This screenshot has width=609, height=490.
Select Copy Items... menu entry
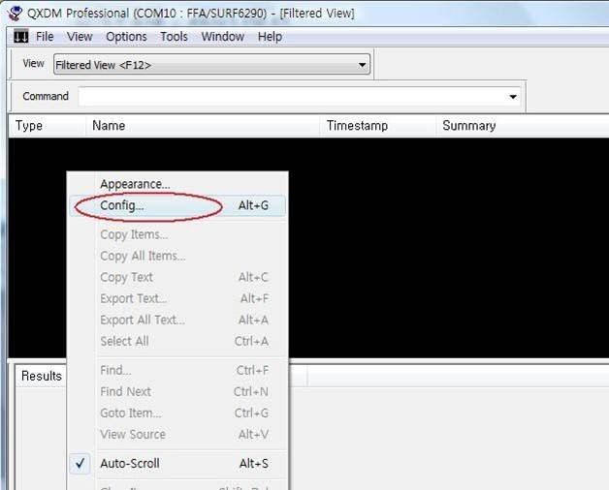tap(177, 234)
